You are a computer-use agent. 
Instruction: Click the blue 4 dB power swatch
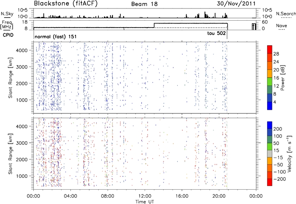click(x=270, y=106)
